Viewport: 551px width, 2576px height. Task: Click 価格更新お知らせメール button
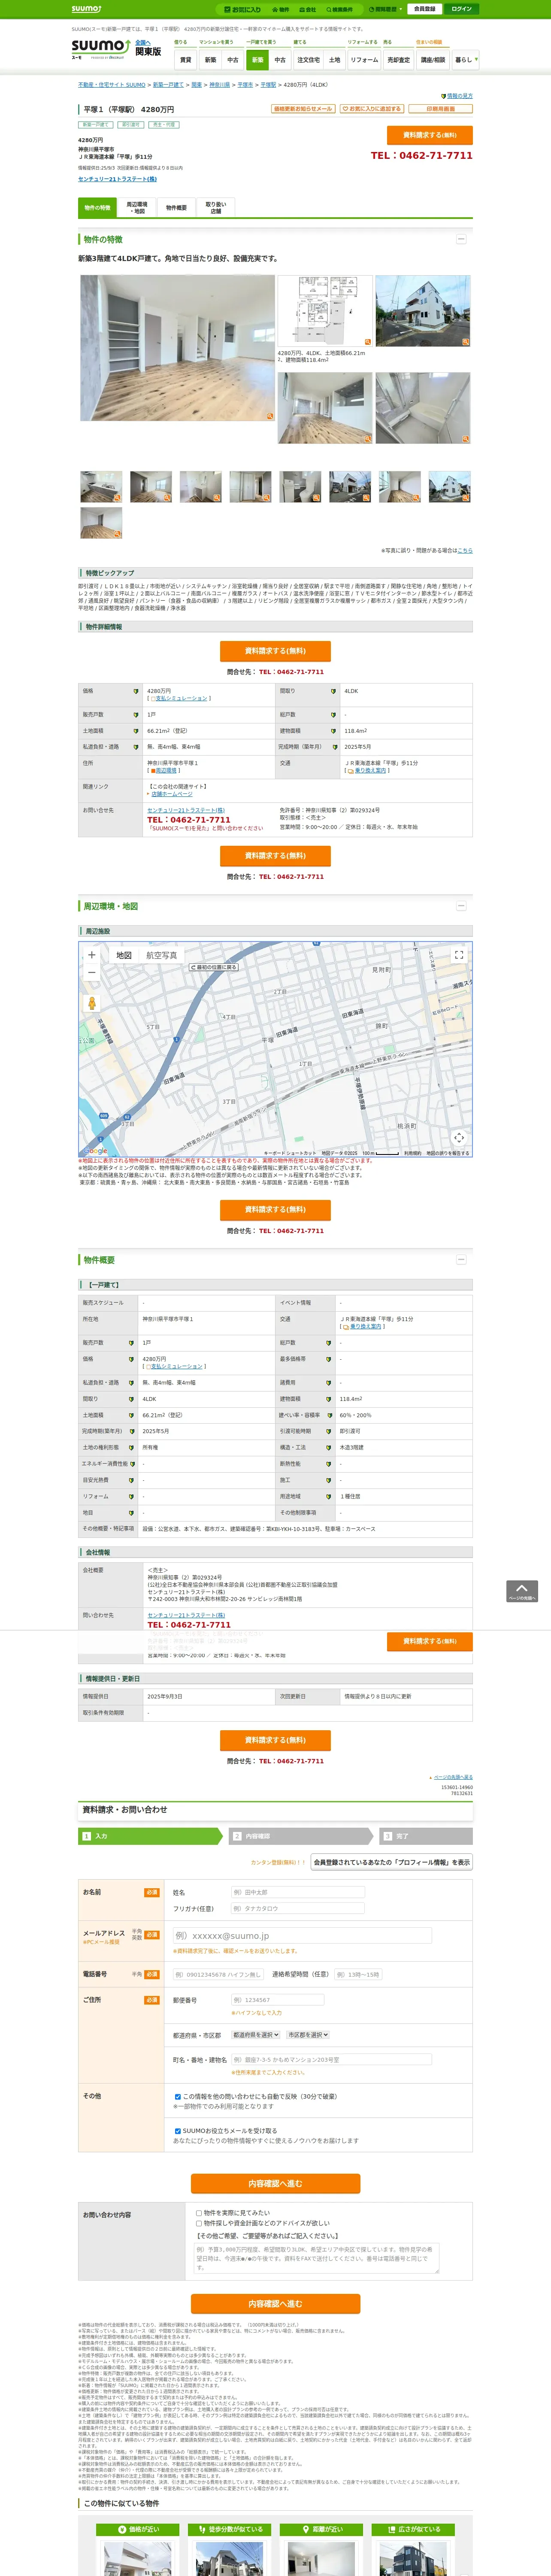pos(303,108)
